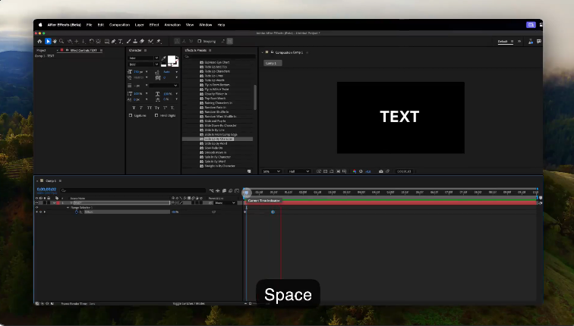574x326 pixels.
Task: Click the Offset stopwatch icon
Action: [77, 212]
